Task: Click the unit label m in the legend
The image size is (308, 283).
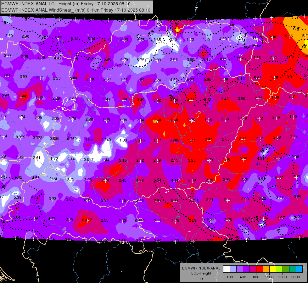Action: (x=201, y=278)
